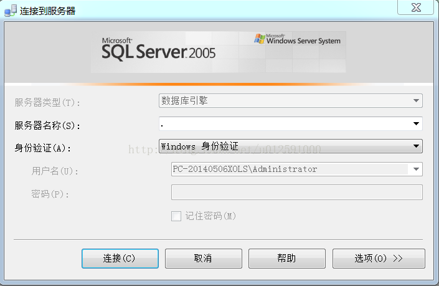Click the 服务器类型(T) label
The width and height of the screenshot is (439, 286).
pyautogui.click(x=47, y=103)
